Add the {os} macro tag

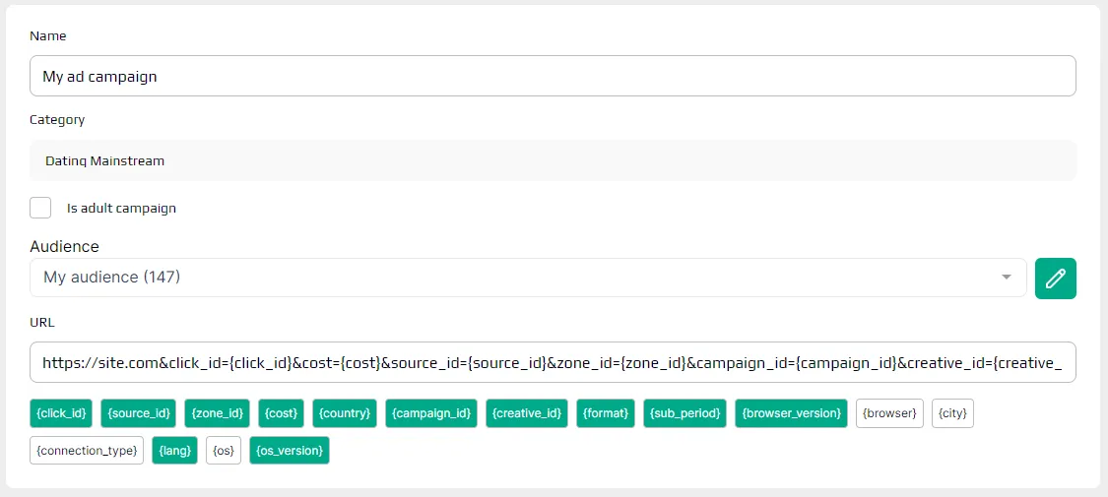(224, 451)
